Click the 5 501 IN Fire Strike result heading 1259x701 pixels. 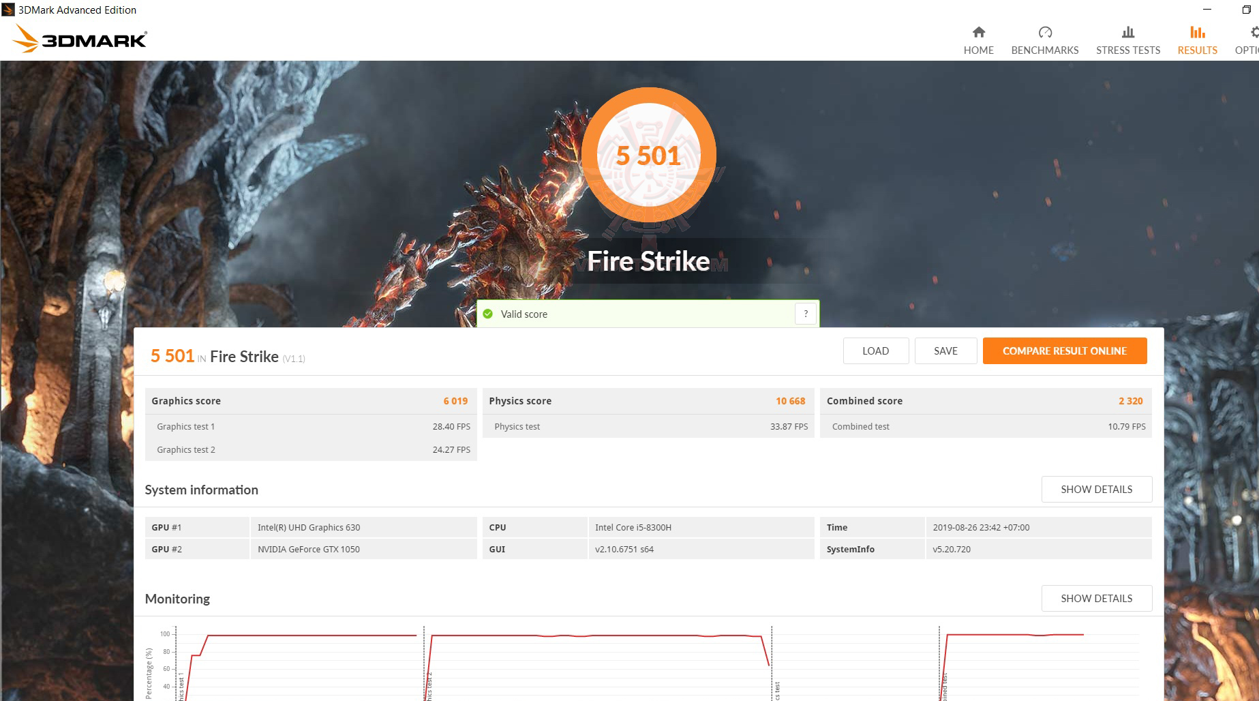coord(228,356)
